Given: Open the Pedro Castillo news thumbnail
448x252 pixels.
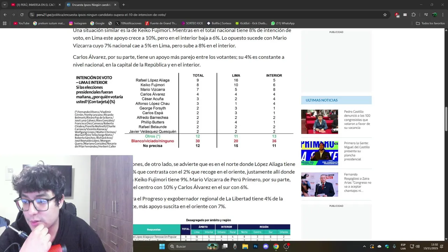Looking at the screenshot, I should click(320, 122).
